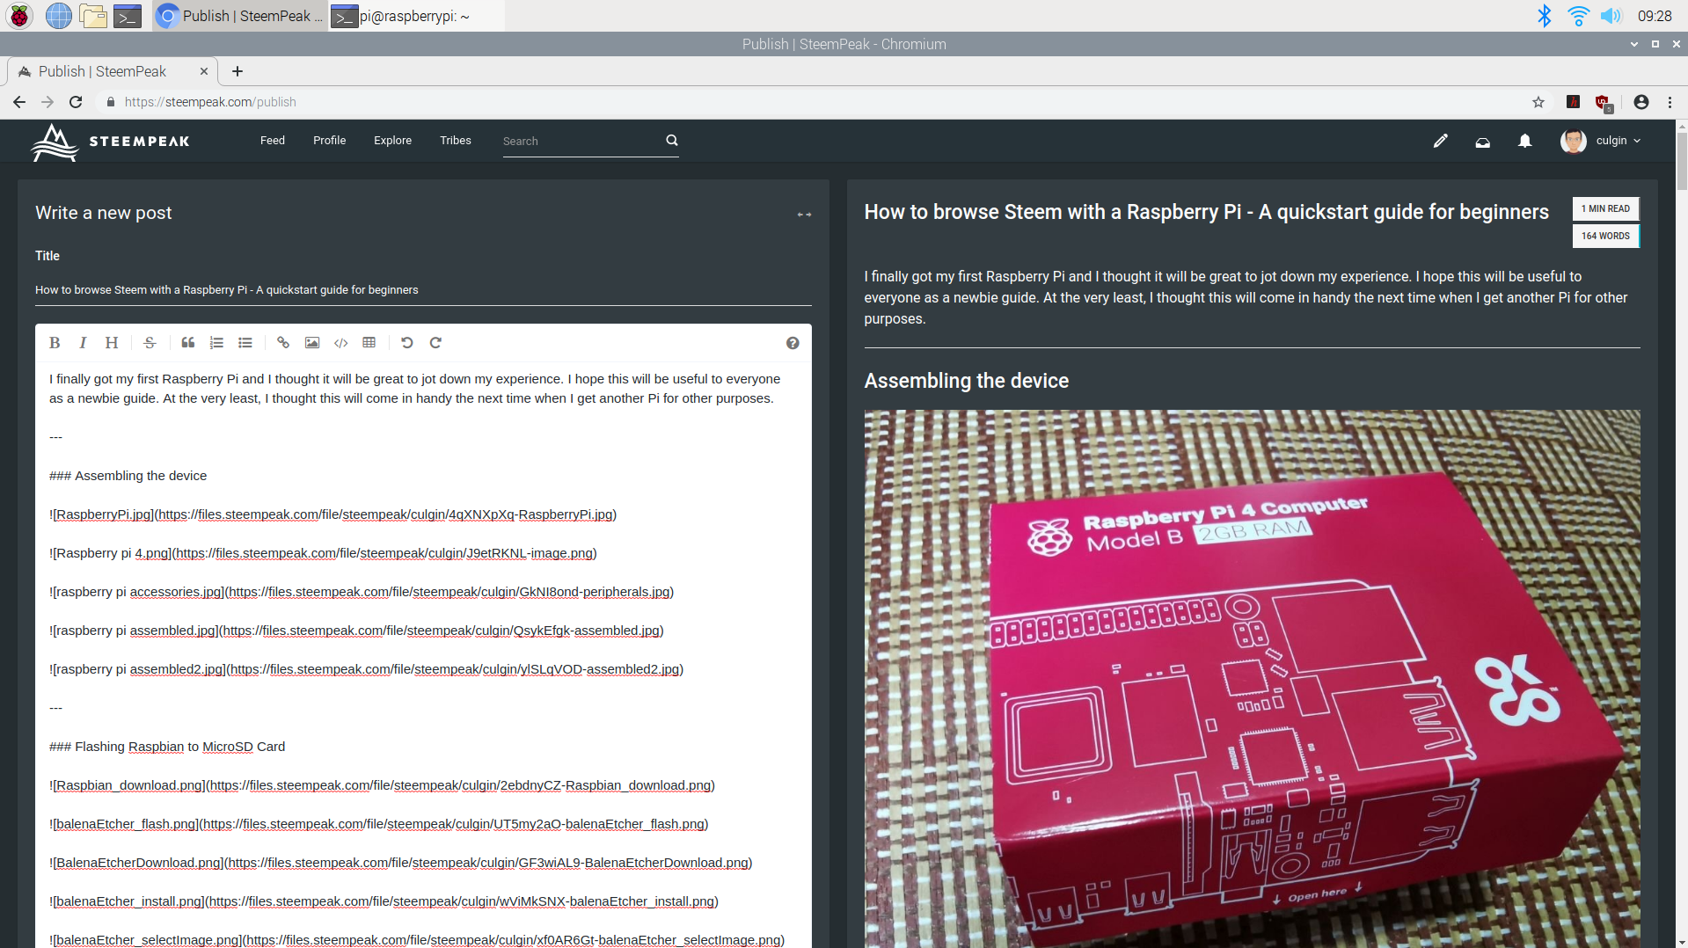The image size is (1688, 948).
Task: Open the Explore menu item
Action: point(392,141)
